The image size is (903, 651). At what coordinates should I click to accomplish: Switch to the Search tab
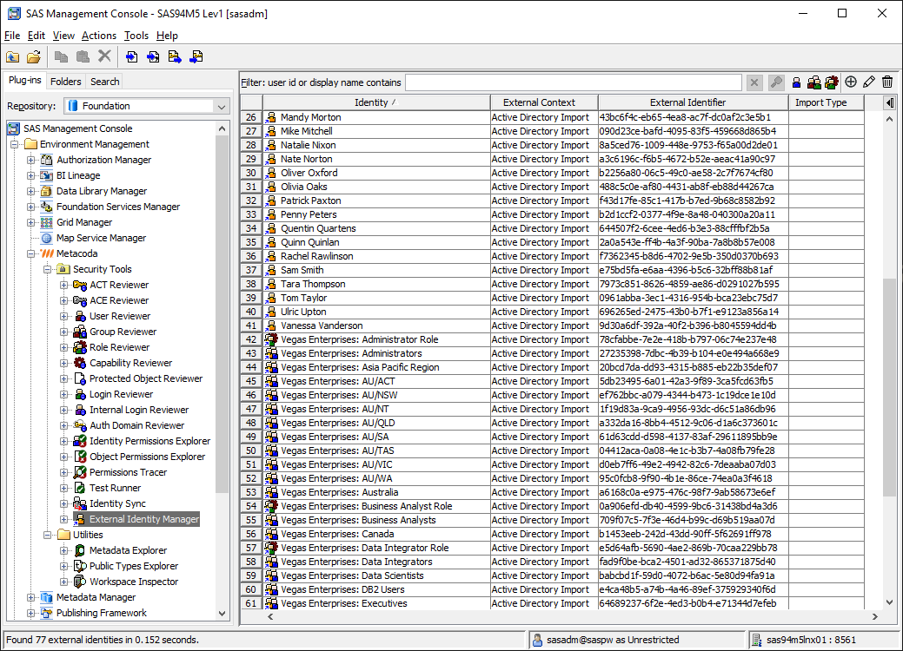click(x=105, y=82)
